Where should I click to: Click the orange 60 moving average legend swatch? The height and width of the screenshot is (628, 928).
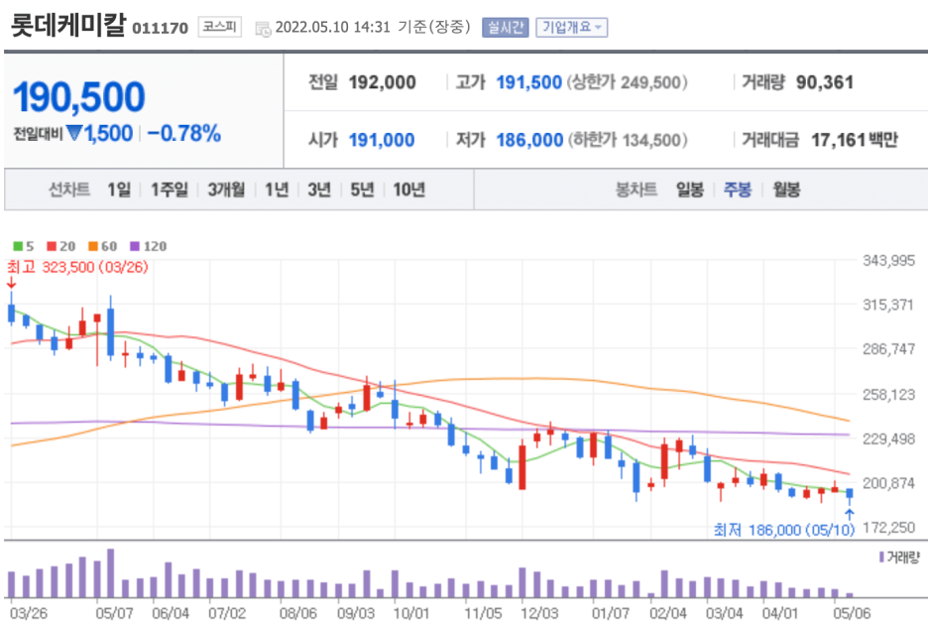[x=93, y=246]
